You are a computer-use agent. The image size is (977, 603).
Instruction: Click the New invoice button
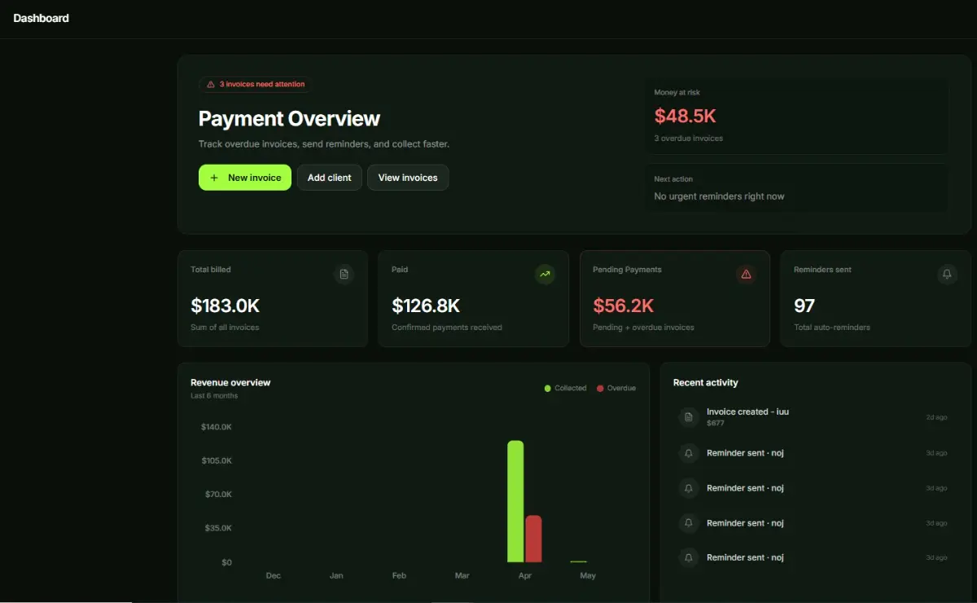click(245, 178)
